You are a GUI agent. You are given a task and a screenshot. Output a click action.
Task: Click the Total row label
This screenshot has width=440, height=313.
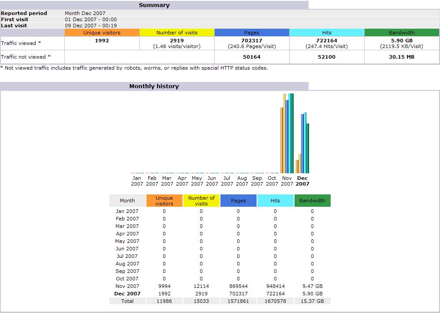coord(127,301)
